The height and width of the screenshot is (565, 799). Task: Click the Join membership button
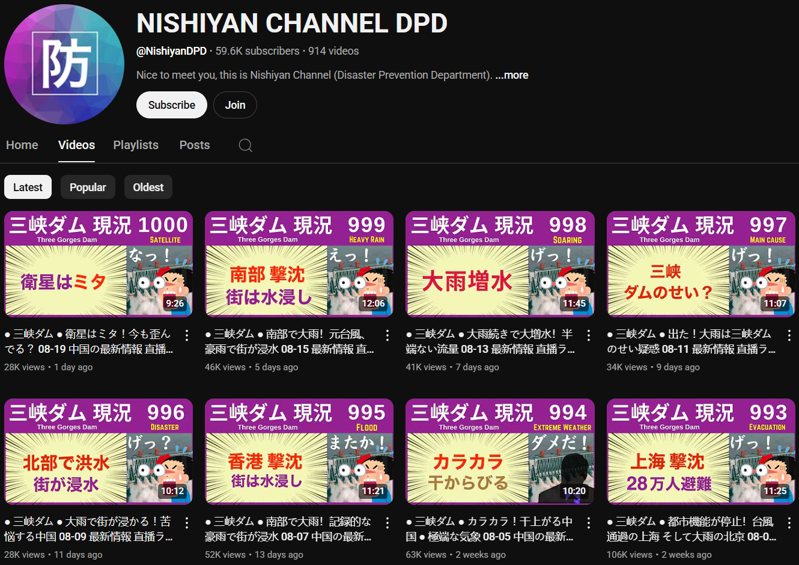(235, 105)
